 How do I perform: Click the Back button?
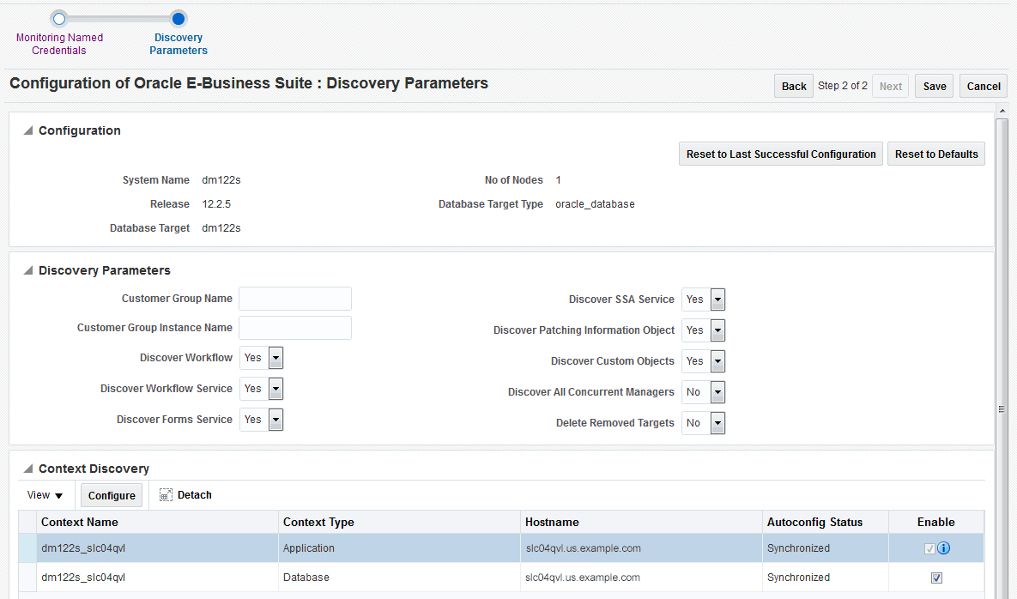pos(794,86)
